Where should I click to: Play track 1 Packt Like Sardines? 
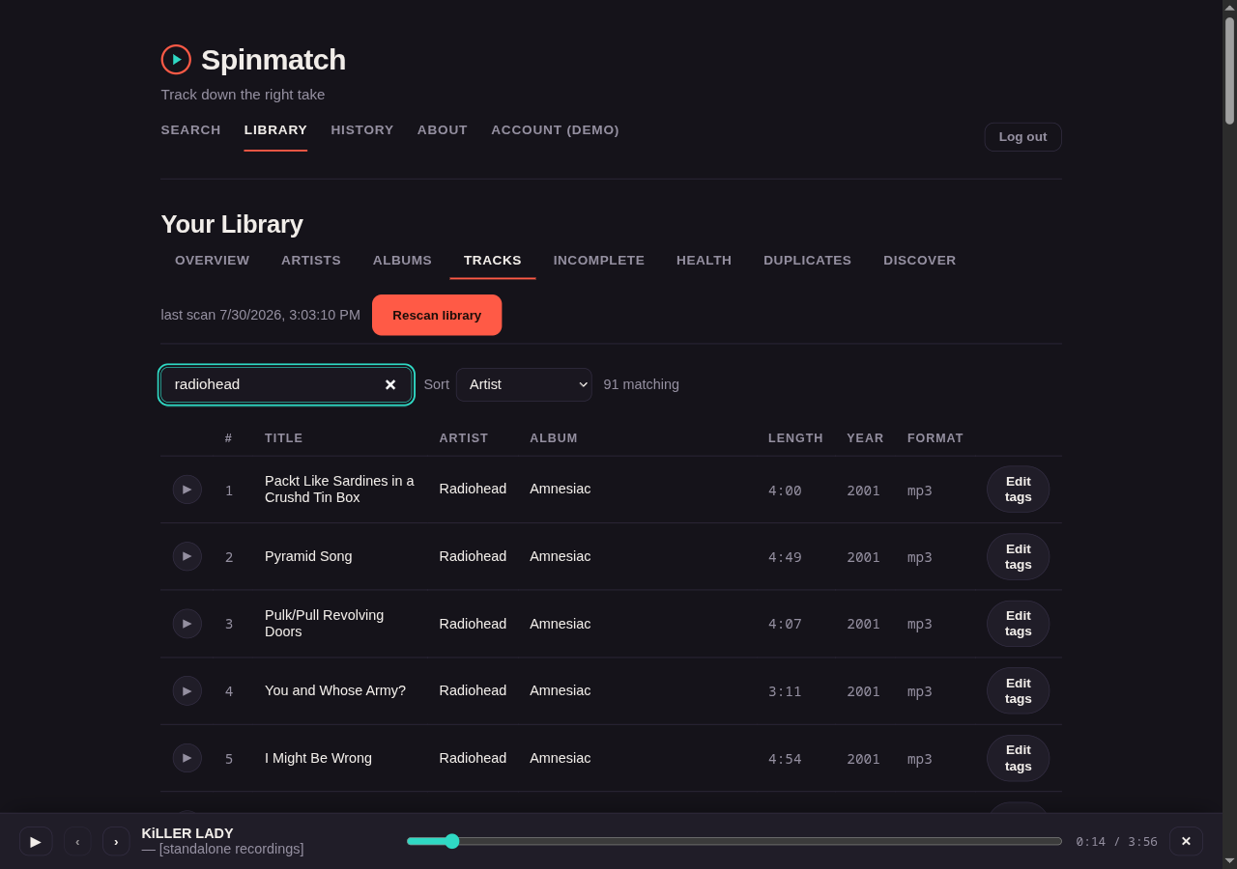click(187, 490)
